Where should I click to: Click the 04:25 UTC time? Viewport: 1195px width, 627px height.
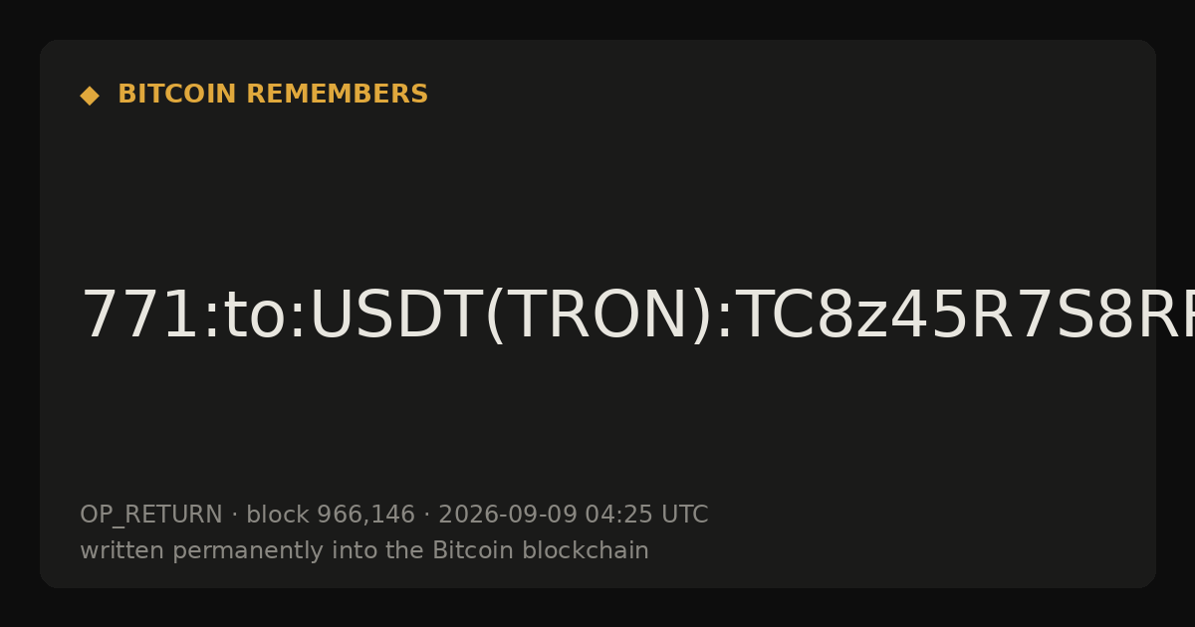[x=646, y=516]
